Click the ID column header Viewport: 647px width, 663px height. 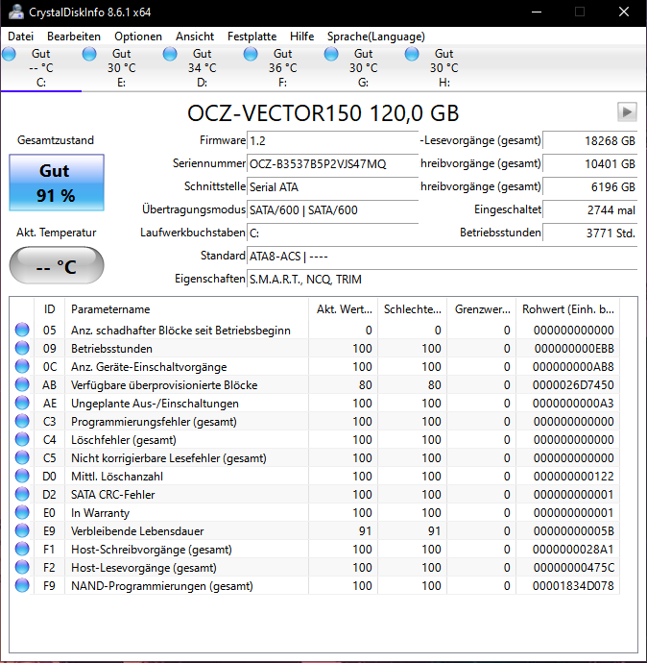pos(49,309)
